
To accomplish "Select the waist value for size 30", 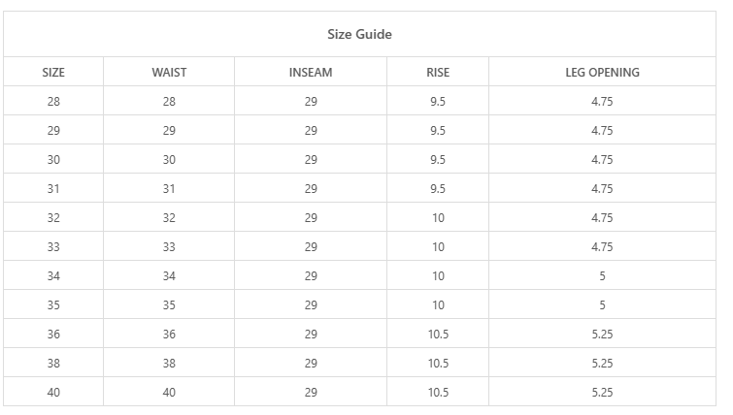I will 169,160.
